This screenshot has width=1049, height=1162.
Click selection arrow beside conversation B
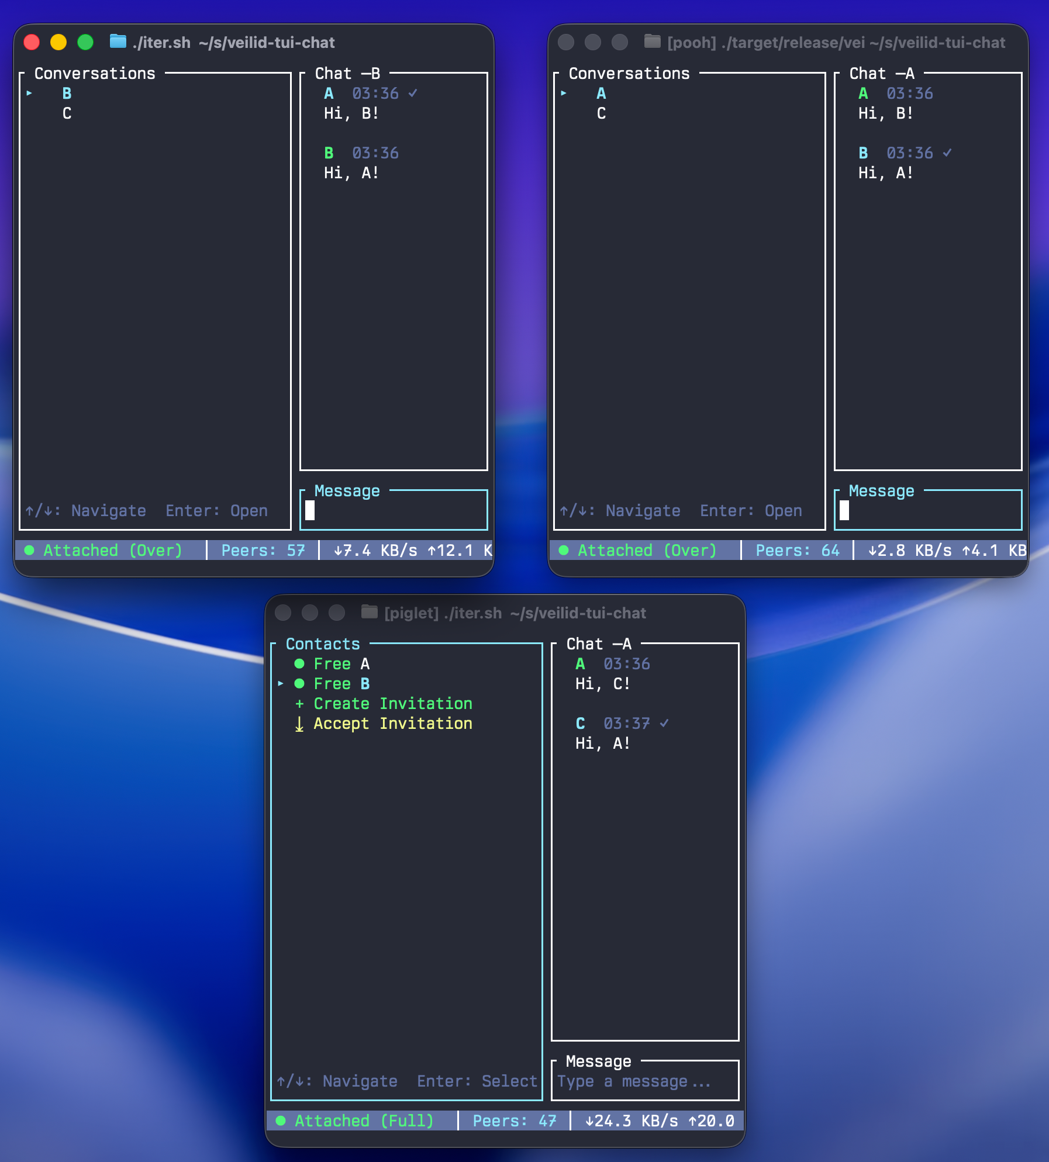(29, 93)
